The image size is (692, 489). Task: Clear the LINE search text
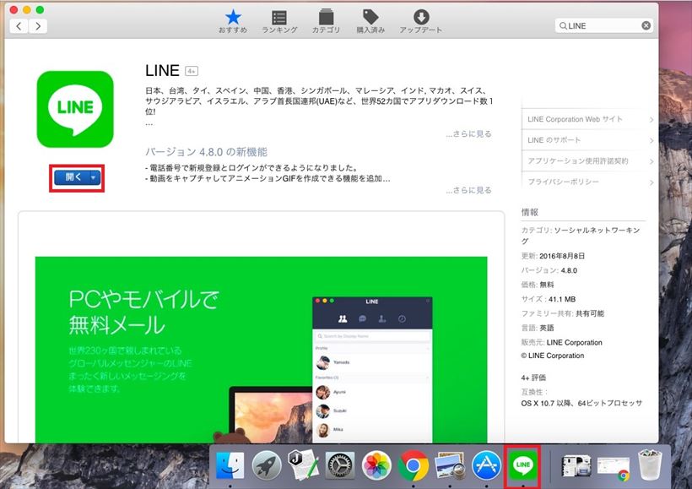646,25
